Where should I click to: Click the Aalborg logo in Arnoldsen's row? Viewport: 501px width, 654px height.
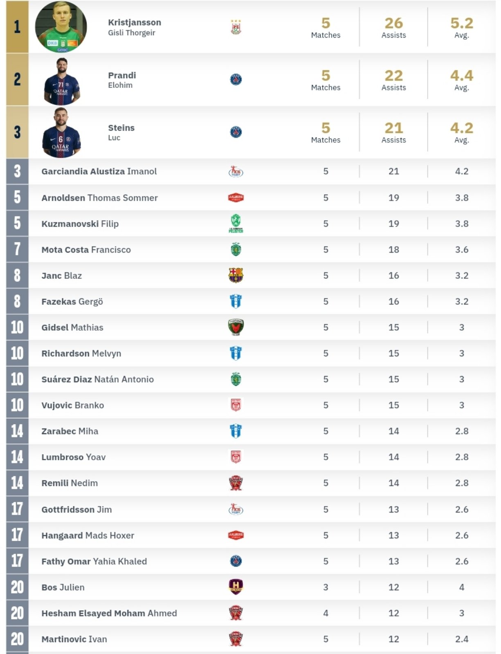point(236,198)
